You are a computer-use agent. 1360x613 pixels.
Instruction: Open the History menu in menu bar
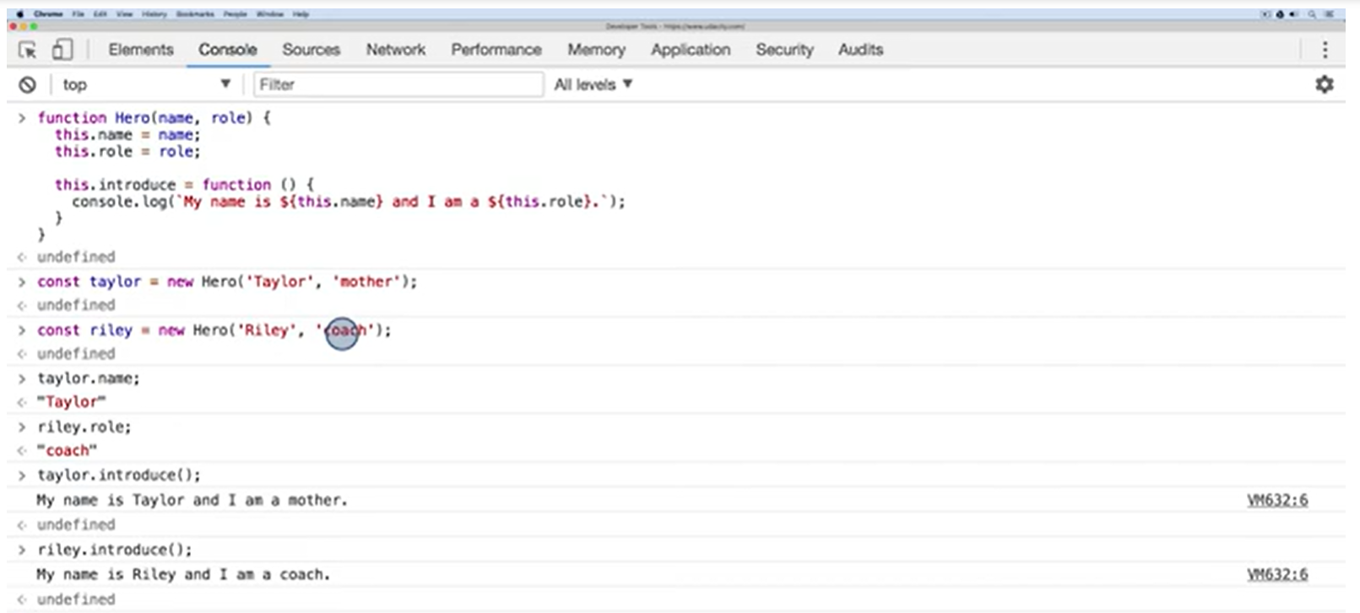[154, 14]
